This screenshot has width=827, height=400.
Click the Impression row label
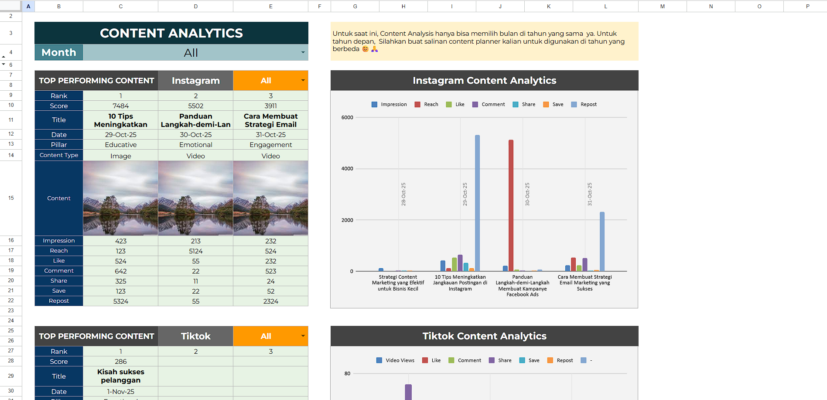(59, 241)
